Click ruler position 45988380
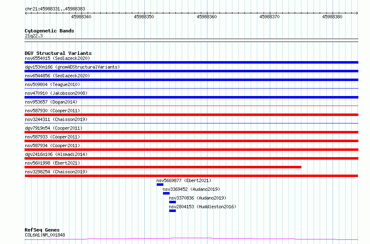The width and height of the screenshot is (370, 244). click(x=332, y=17)
